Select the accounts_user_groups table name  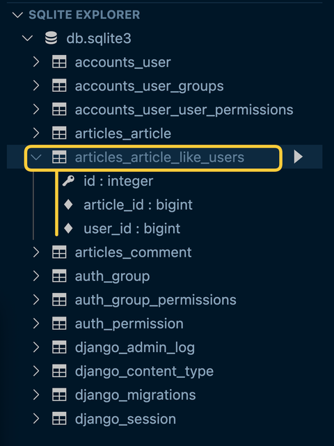(x=150, y=86)
